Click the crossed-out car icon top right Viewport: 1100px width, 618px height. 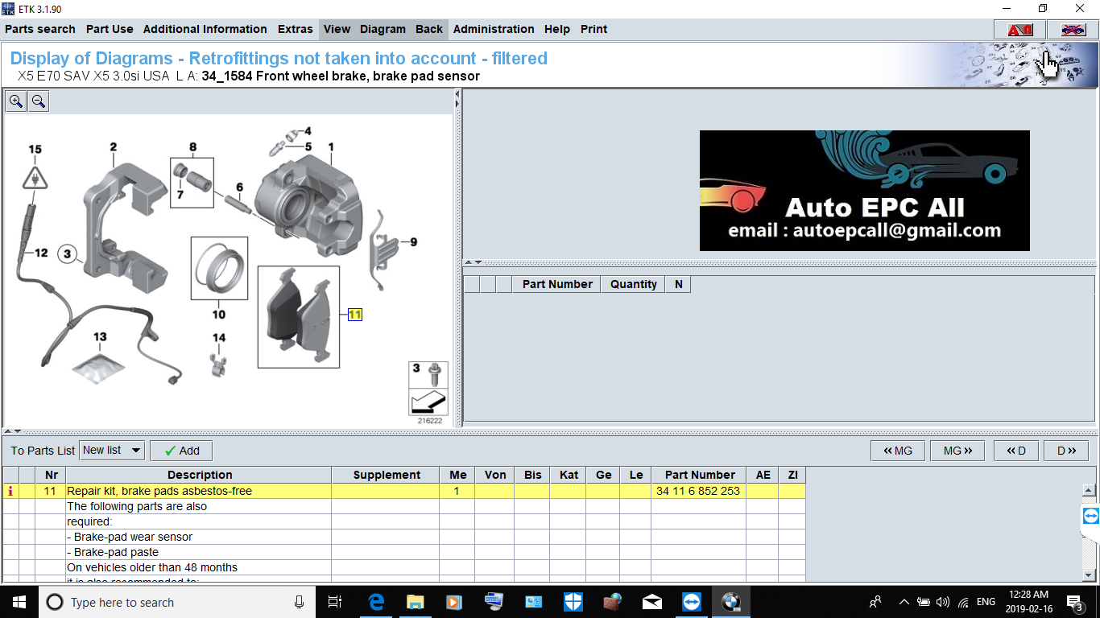tap(1071, 29)
